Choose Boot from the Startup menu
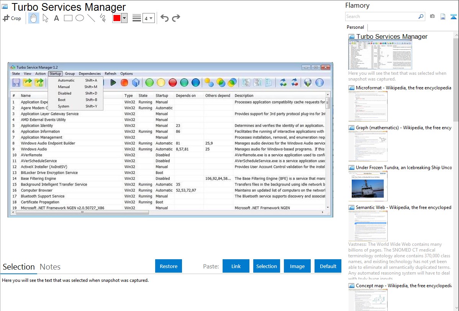 [76, 100]
